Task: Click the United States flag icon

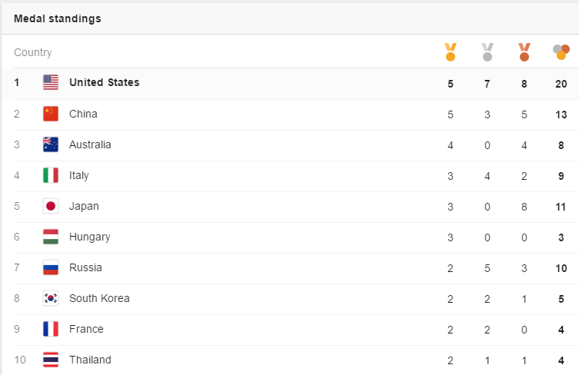Action: (x=51, y=82)
